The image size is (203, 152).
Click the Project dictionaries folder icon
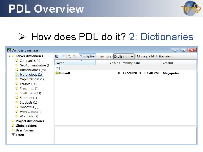[13, 121]
